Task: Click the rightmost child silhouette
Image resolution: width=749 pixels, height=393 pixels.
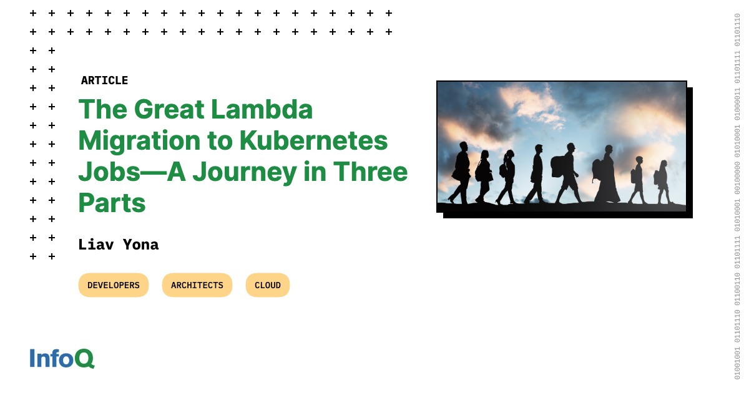Action: click(662, 182)
